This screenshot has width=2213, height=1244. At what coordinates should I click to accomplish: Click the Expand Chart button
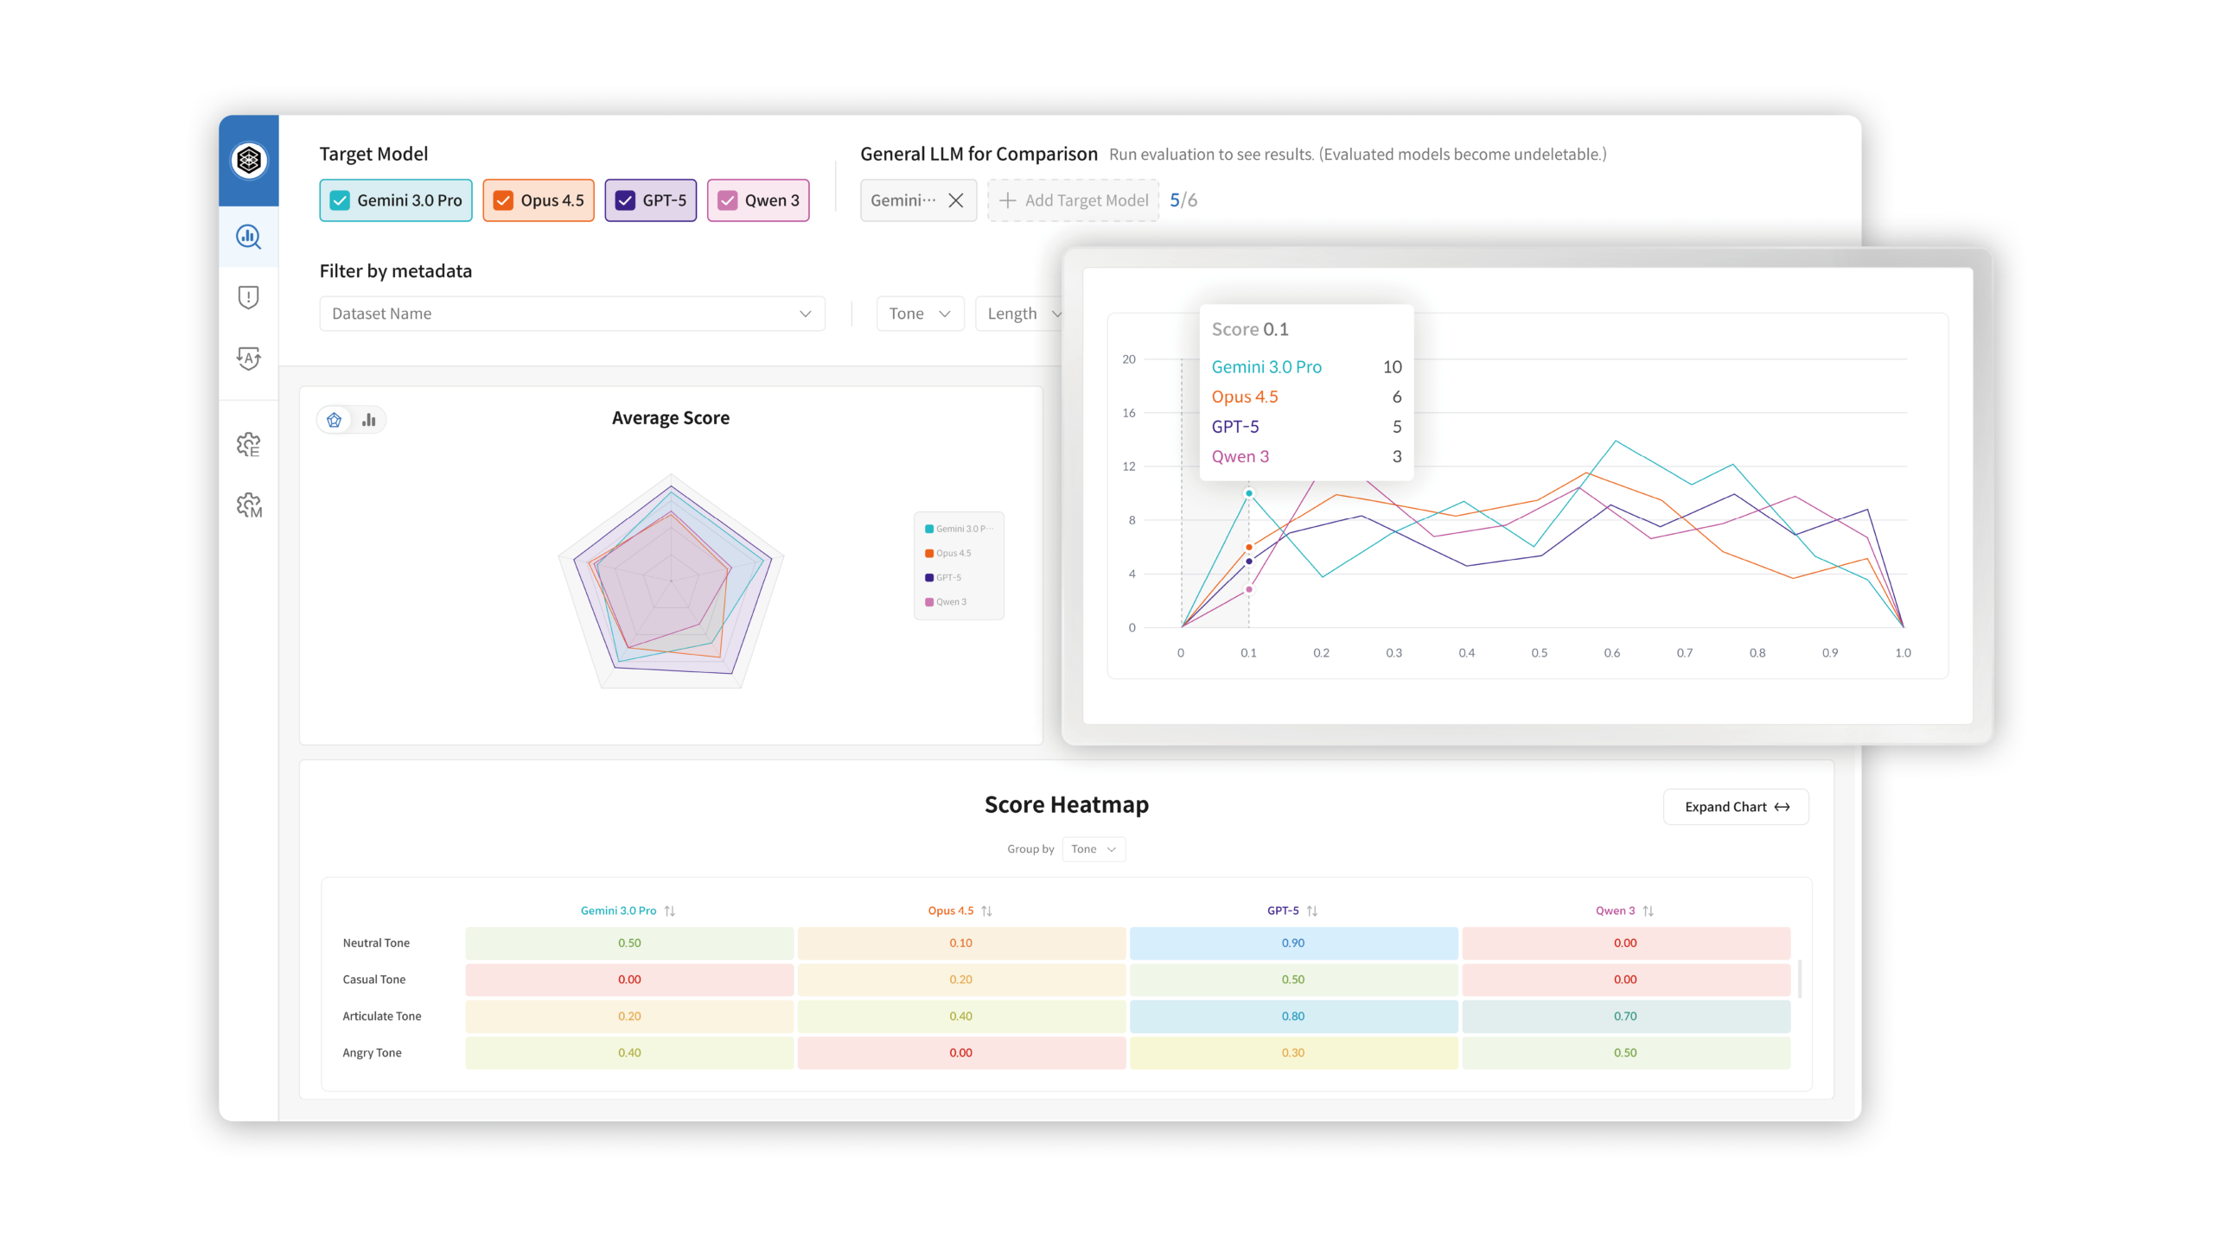coord(1735,807)
